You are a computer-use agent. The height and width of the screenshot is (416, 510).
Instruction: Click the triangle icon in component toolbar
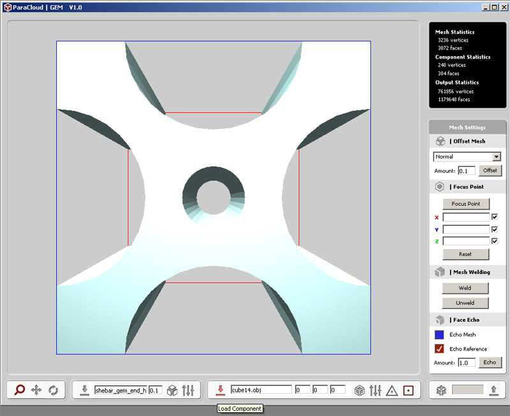pos(392,390)
